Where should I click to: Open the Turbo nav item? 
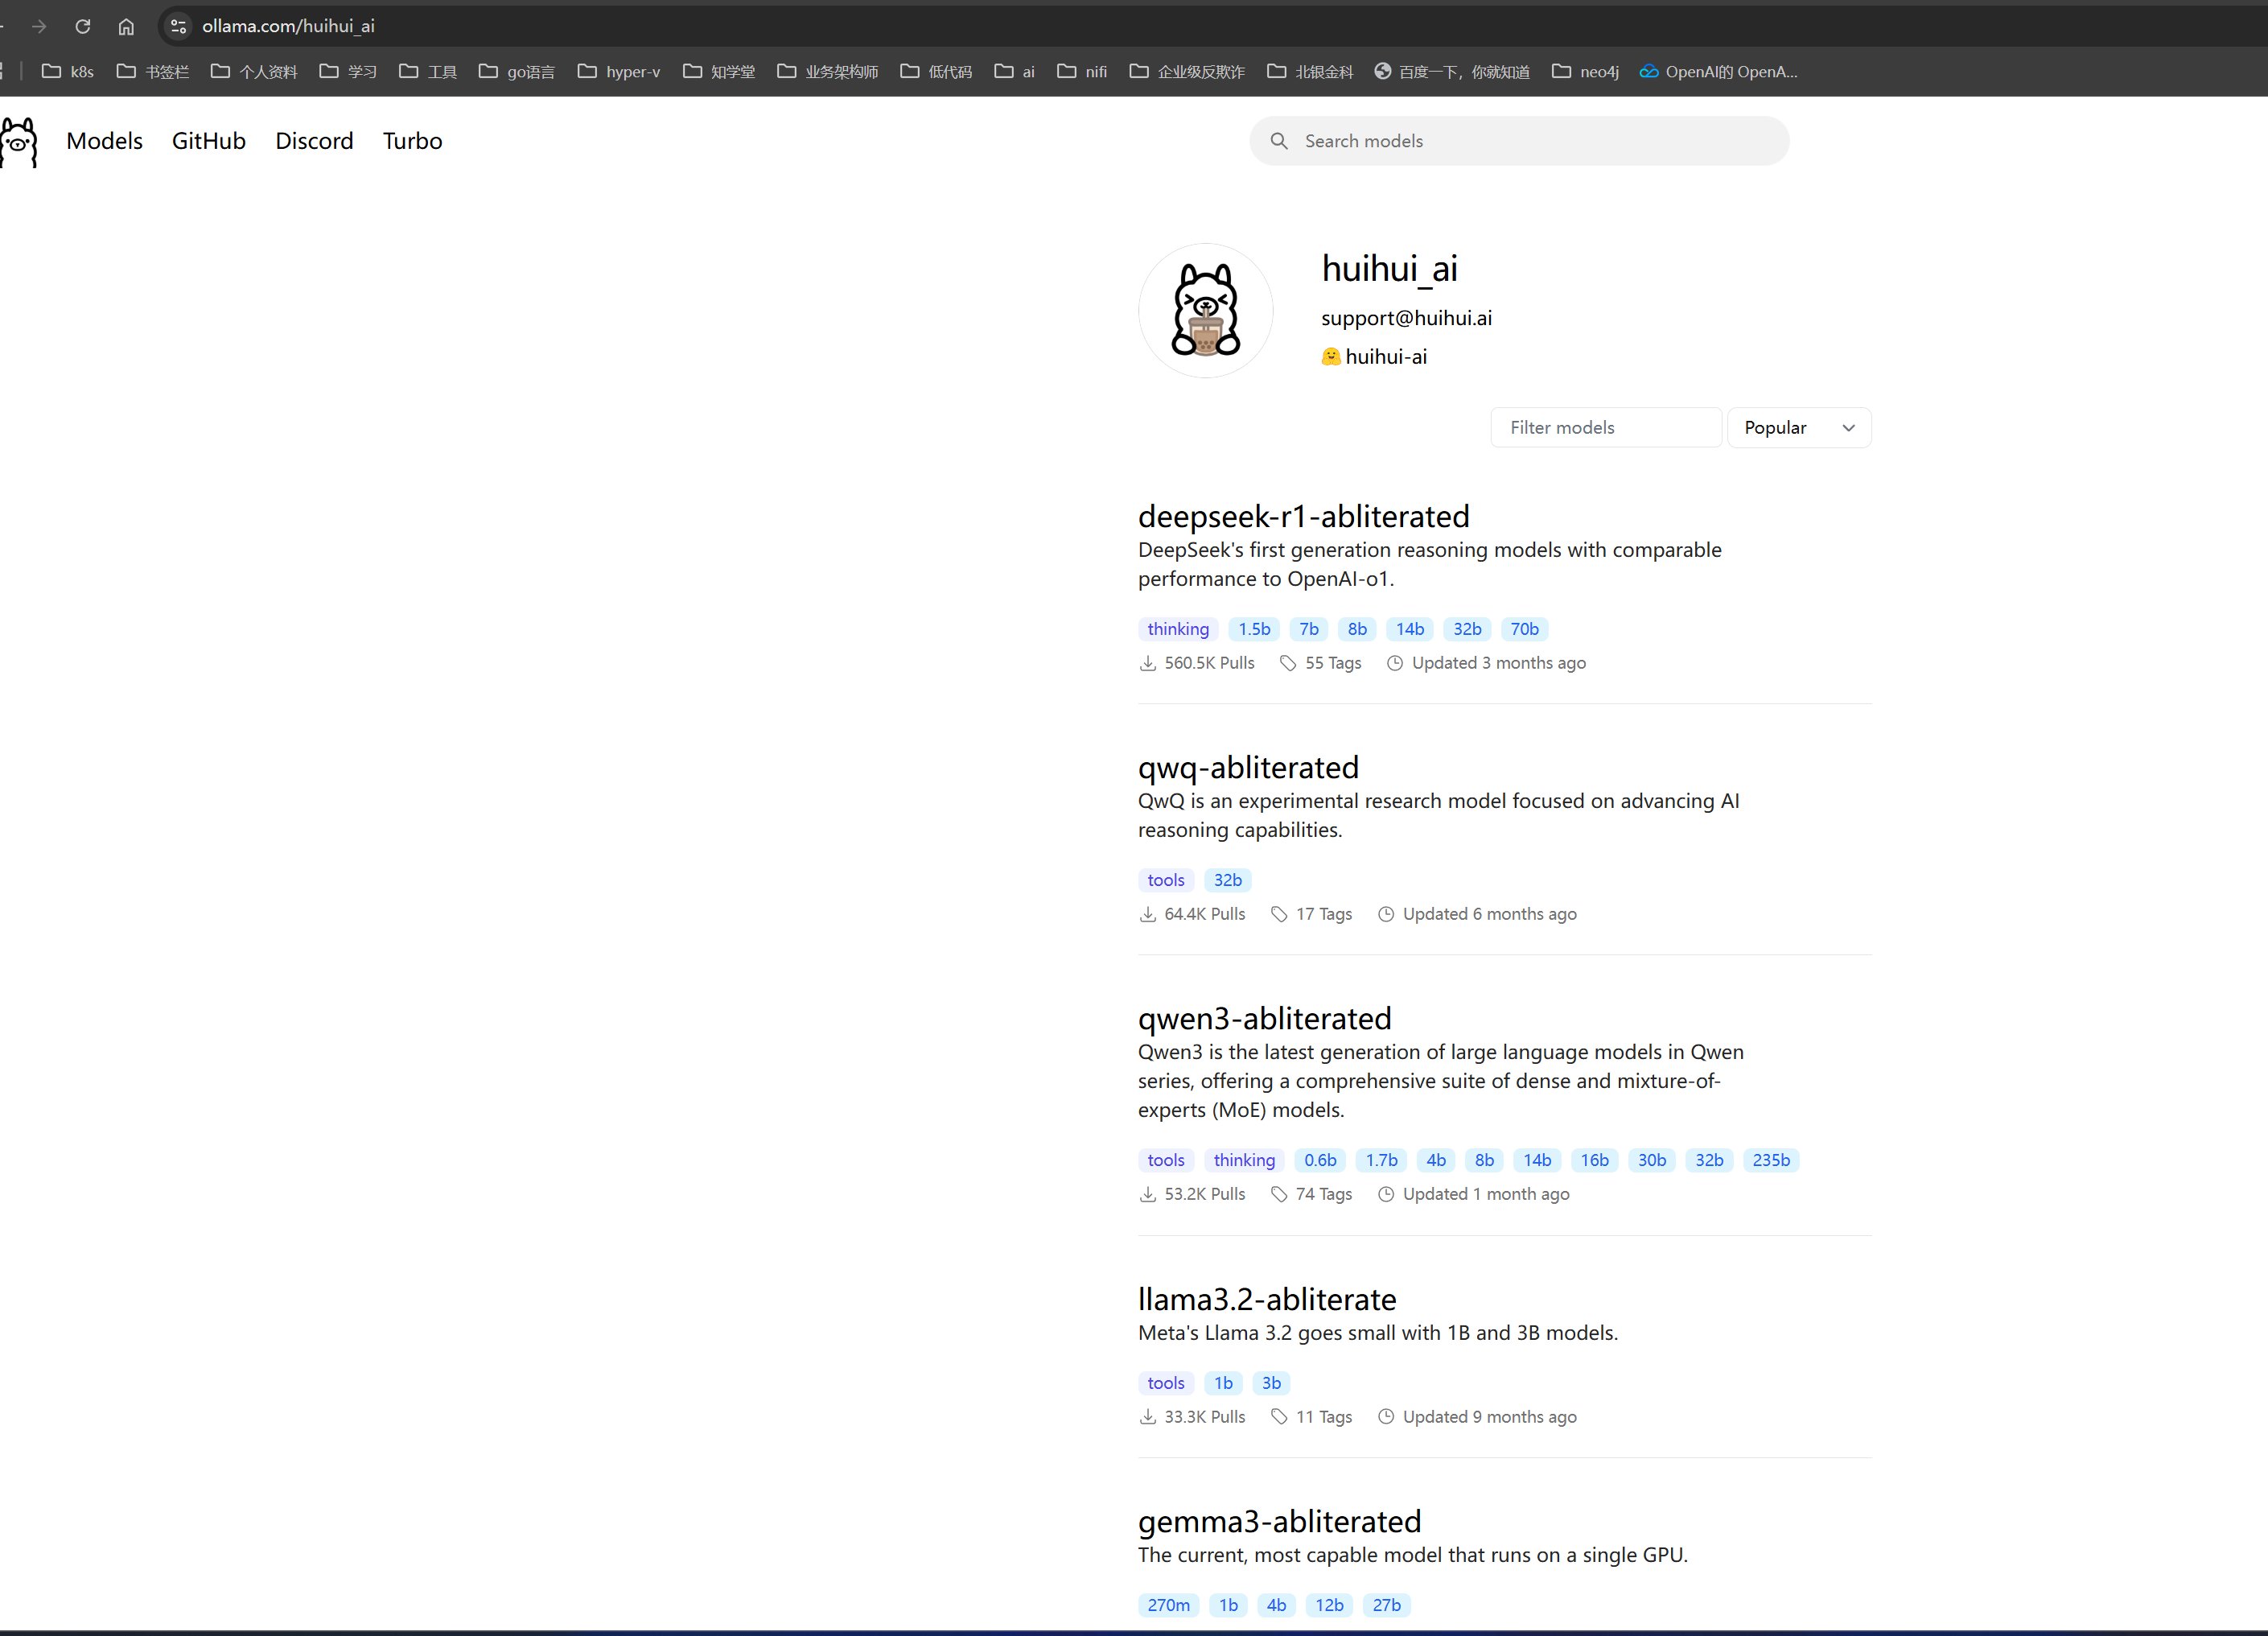point(412,141)
